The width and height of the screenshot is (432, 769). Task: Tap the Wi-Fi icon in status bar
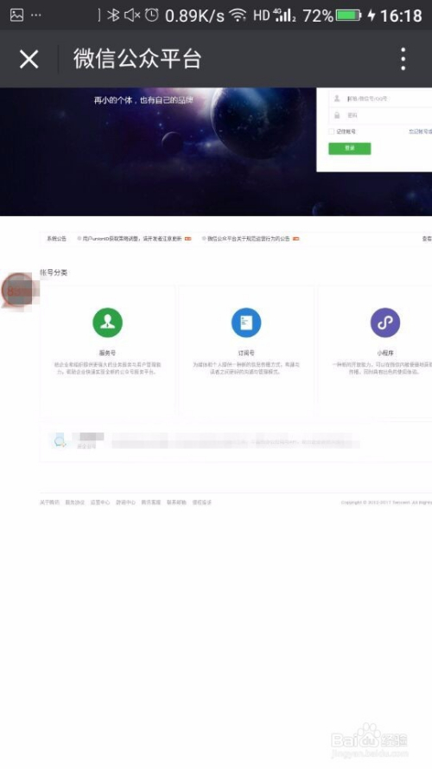238,16
